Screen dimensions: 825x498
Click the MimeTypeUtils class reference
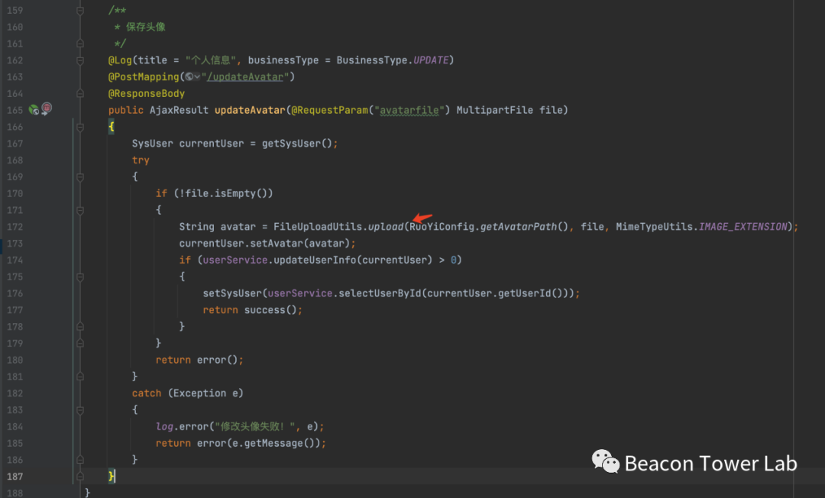pos(655,227)
